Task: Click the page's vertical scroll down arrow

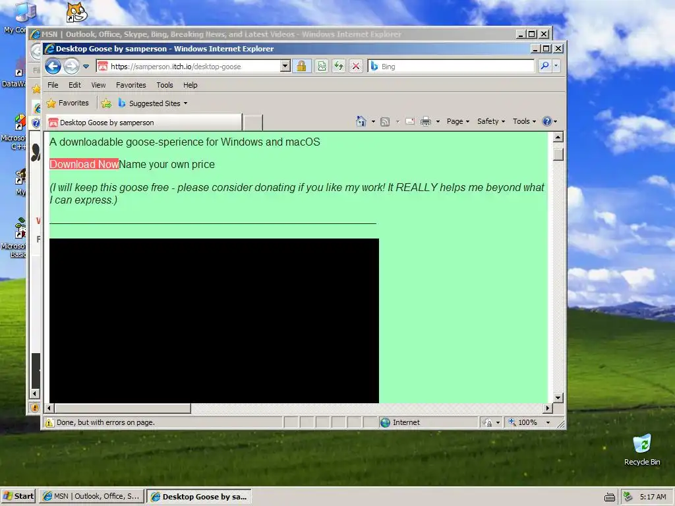Action: (558, 397)
